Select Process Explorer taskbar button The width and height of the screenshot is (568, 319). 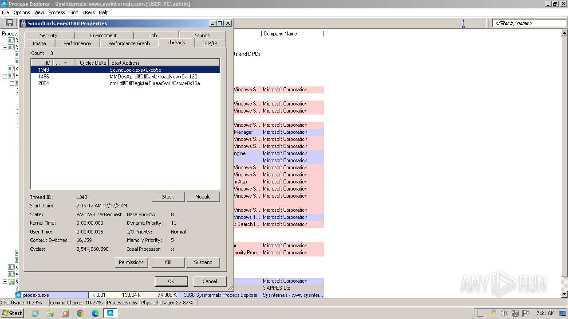pyautogui.click(x=110, y=313)
